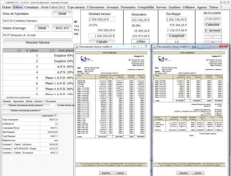Click Cotraitant 1 : Chabré - Architecte row
The width and height of the screenshot is (231, 176).
point(30,144)
